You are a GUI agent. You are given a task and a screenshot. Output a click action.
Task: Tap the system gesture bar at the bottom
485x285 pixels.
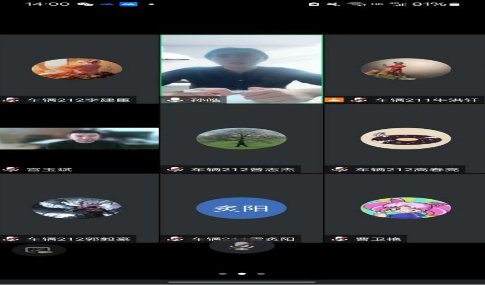coord(241,282)
